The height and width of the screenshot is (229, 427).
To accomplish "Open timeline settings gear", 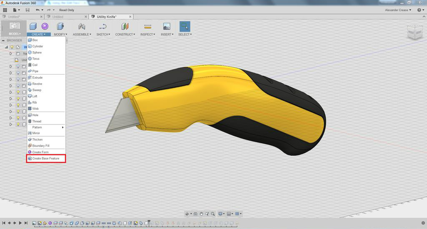I will pos(423,223).
